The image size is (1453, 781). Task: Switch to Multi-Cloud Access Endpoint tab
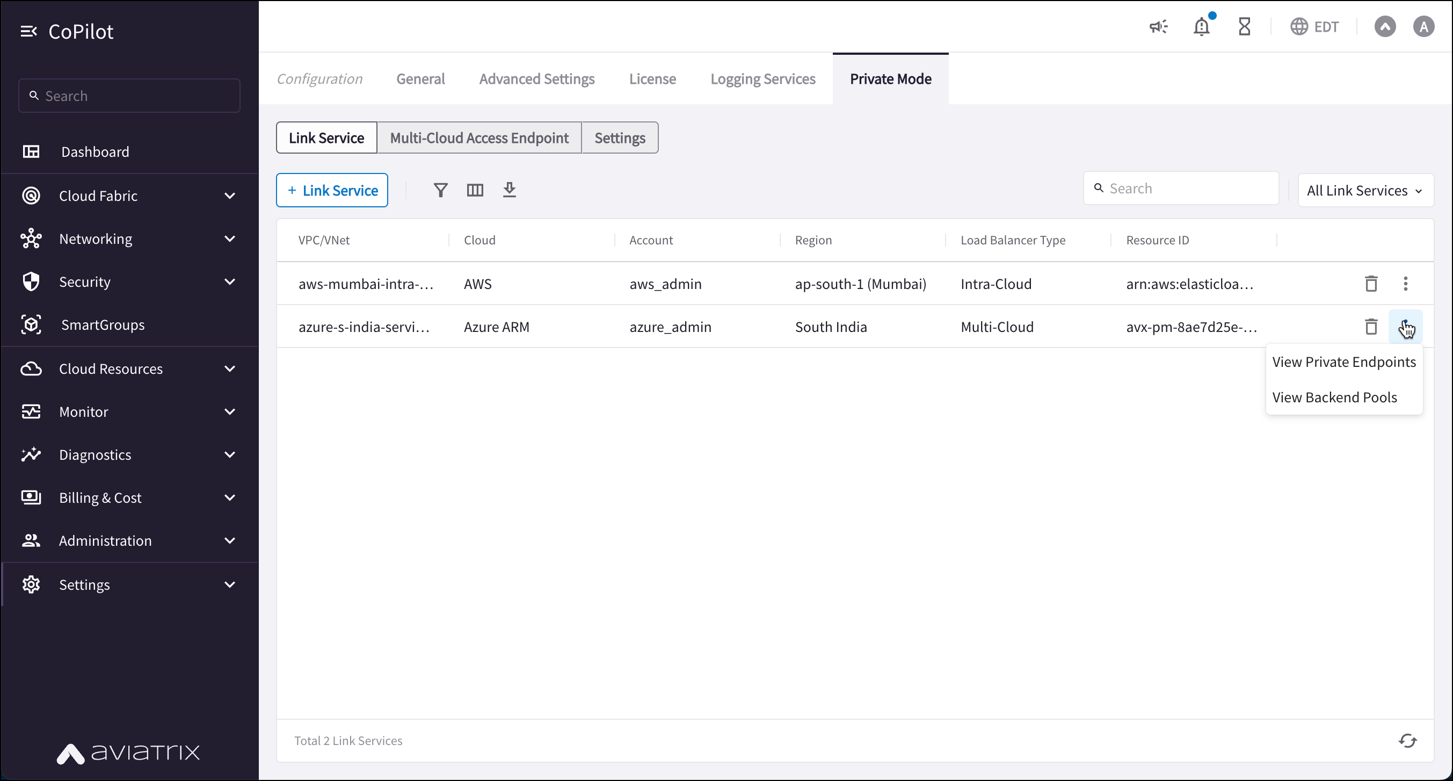[479, 138]
